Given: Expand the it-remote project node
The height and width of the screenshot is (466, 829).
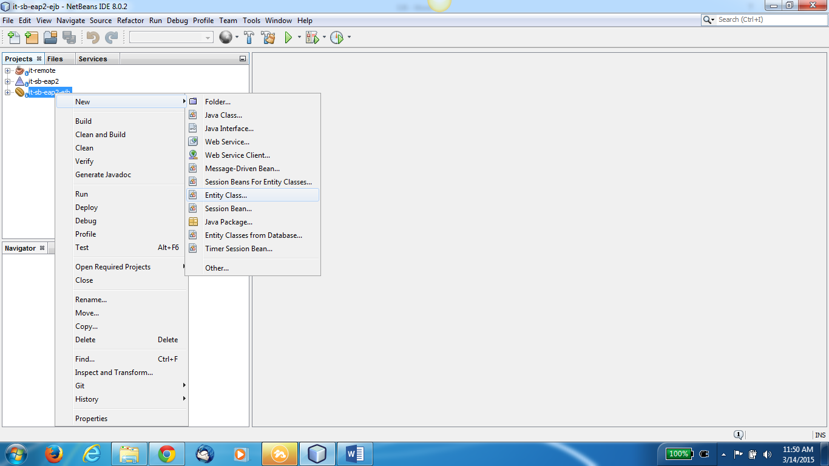Looking at the screenshot, I should point(8,71).
